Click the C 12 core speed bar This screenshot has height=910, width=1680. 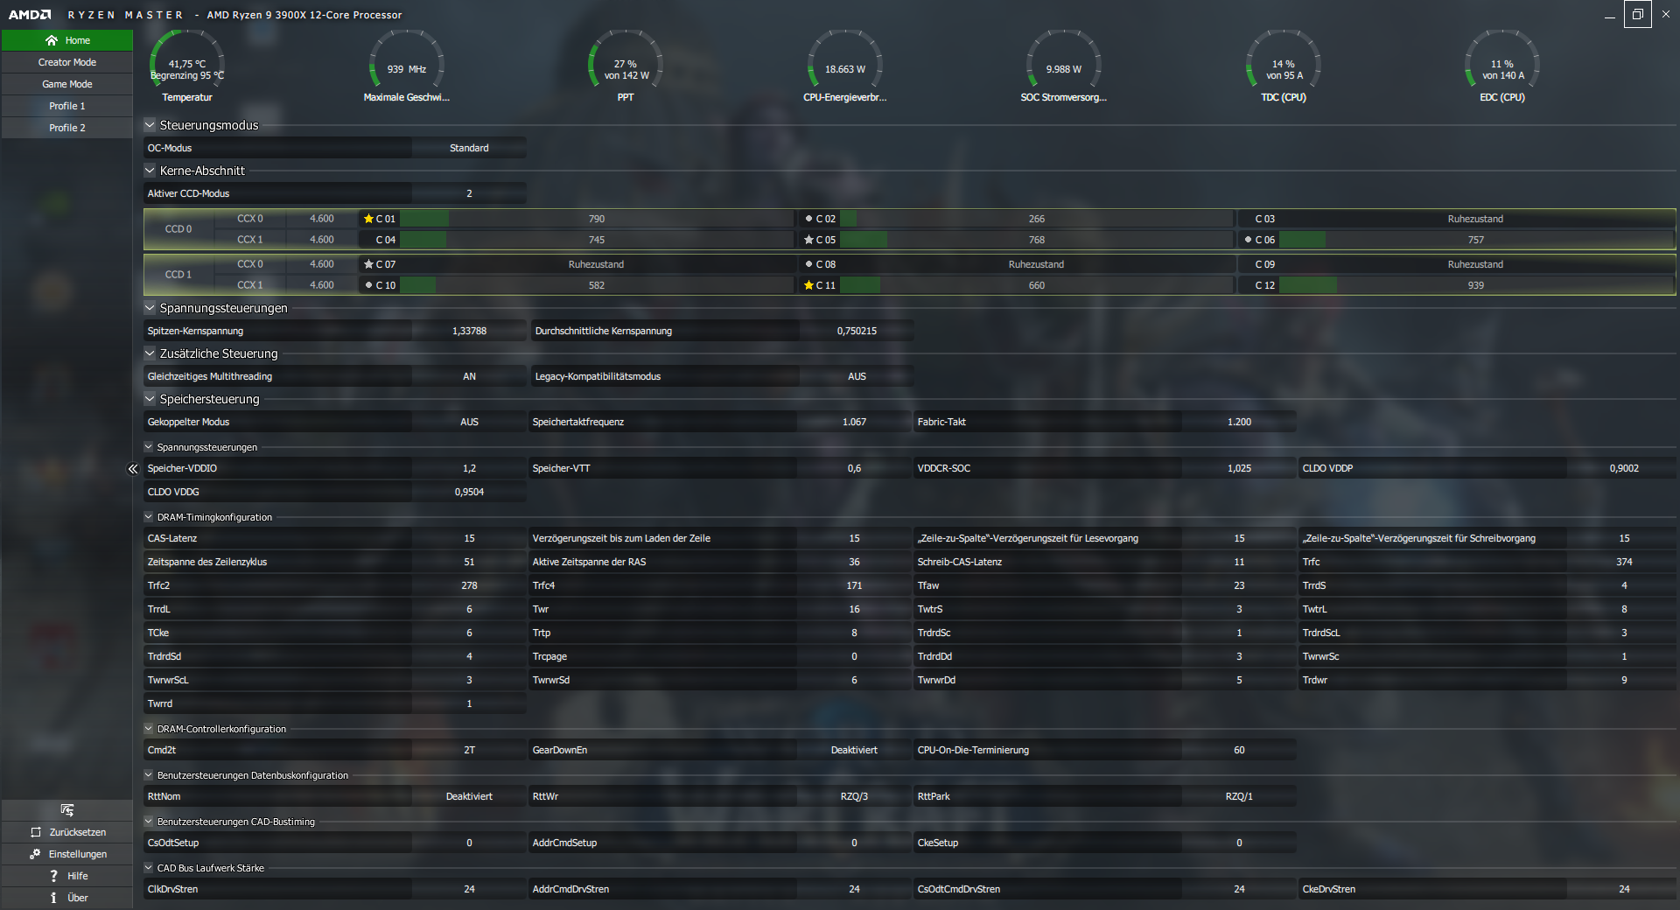(x=1476, y=285)
